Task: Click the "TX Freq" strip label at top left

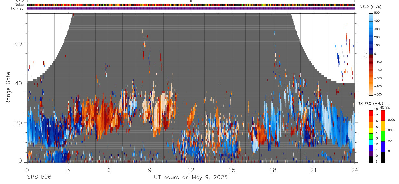Action: [x=18, y=8]
